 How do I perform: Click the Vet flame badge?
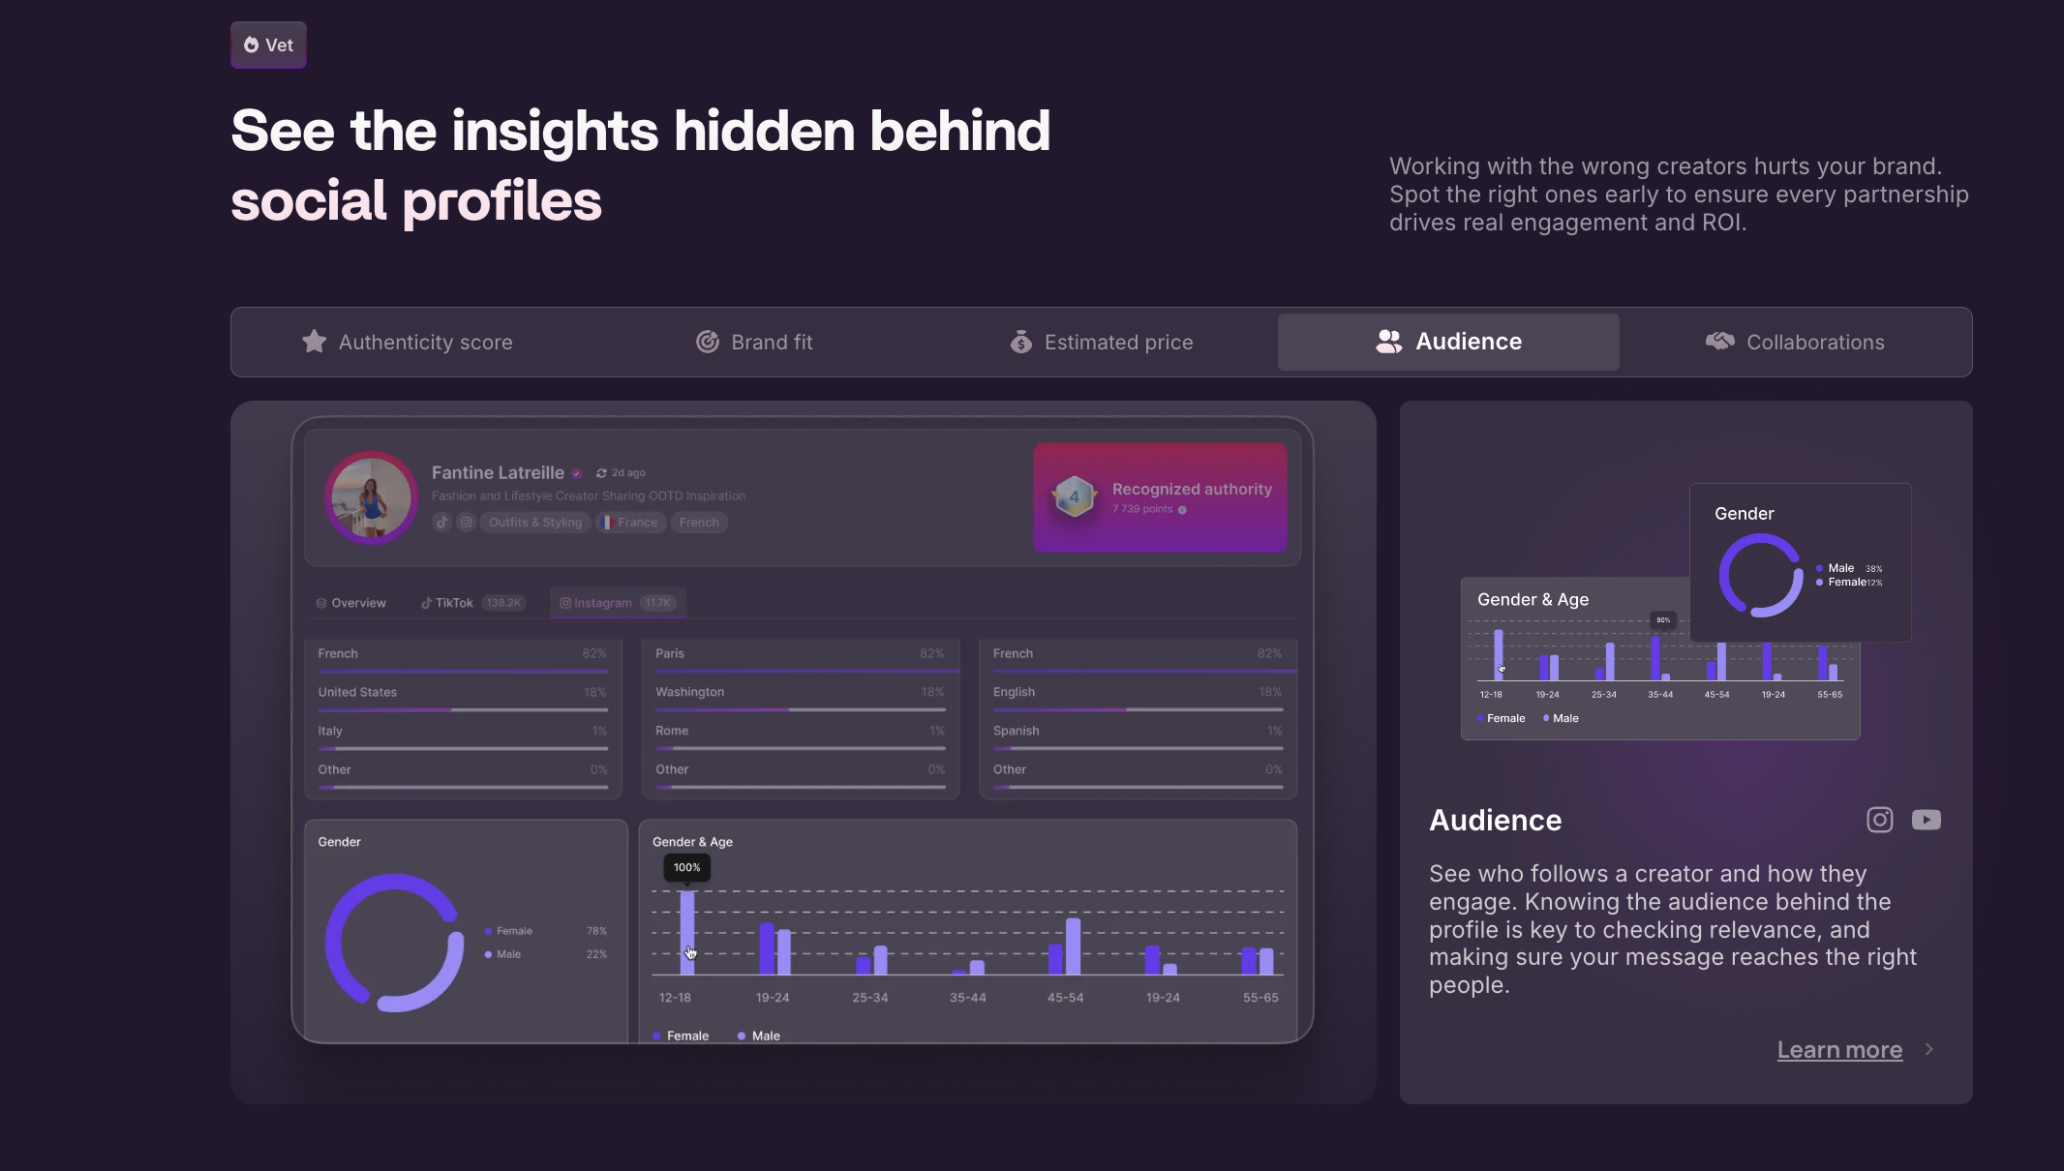(268, 45)
